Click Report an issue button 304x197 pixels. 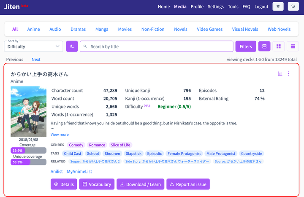(188, 184)
